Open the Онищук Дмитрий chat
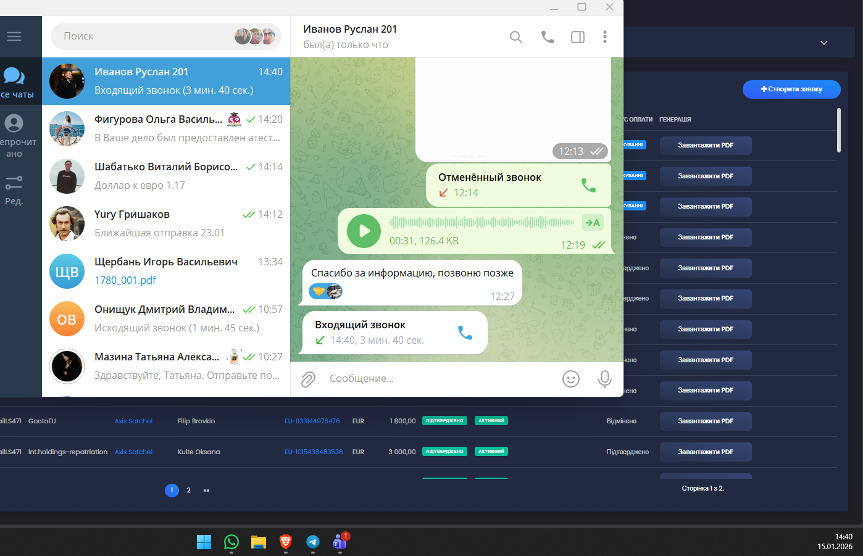The image size is (863, 556). [166, 319]
